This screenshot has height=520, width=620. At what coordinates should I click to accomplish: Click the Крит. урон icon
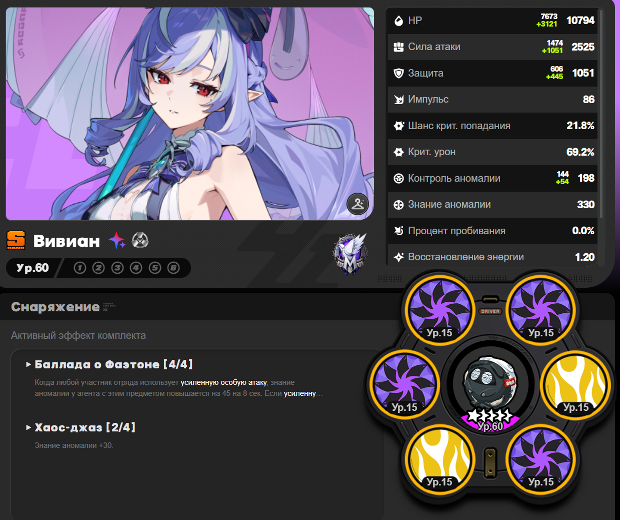click(398, 152)
